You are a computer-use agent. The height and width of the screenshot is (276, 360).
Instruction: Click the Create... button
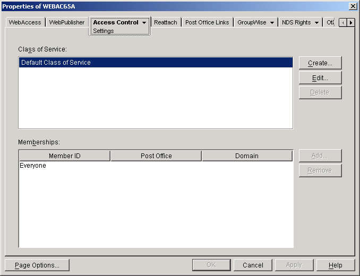click(x=320, y=63)
